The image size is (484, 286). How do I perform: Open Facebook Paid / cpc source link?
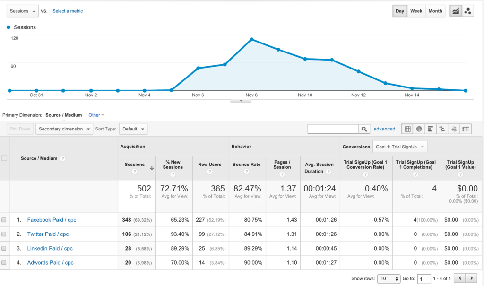point(52,220)
